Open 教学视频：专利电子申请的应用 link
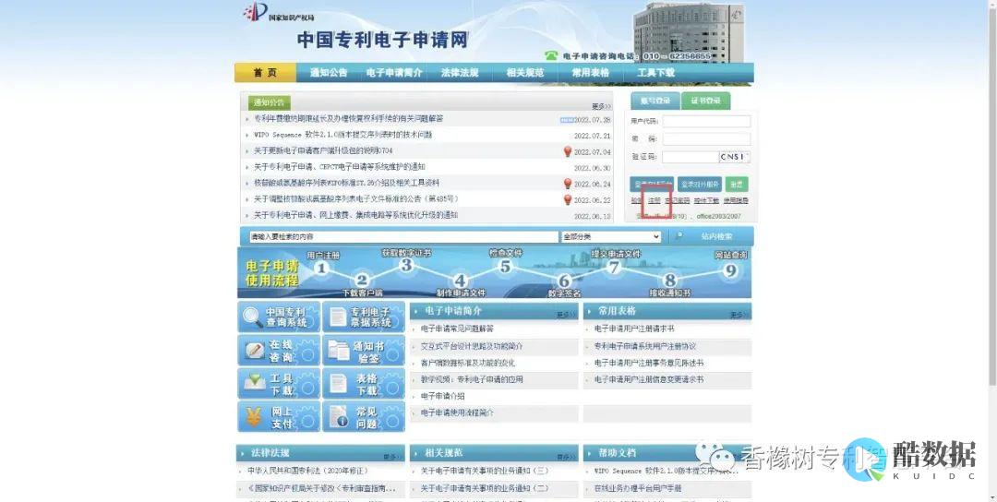Image resolution: width=997 pixels, height=502 pixels. tap(472, 379)
